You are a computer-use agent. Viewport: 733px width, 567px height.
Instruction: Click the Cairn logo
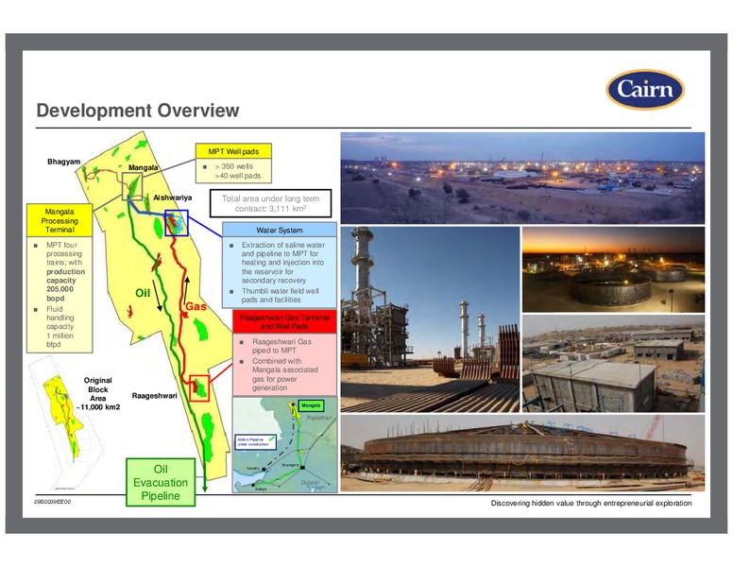(644, 90)
